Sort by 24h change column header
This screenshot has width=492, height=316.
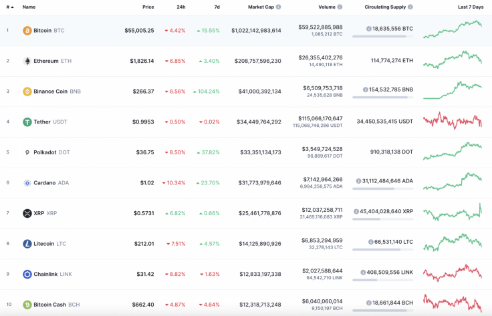click(x=181, y=7)
